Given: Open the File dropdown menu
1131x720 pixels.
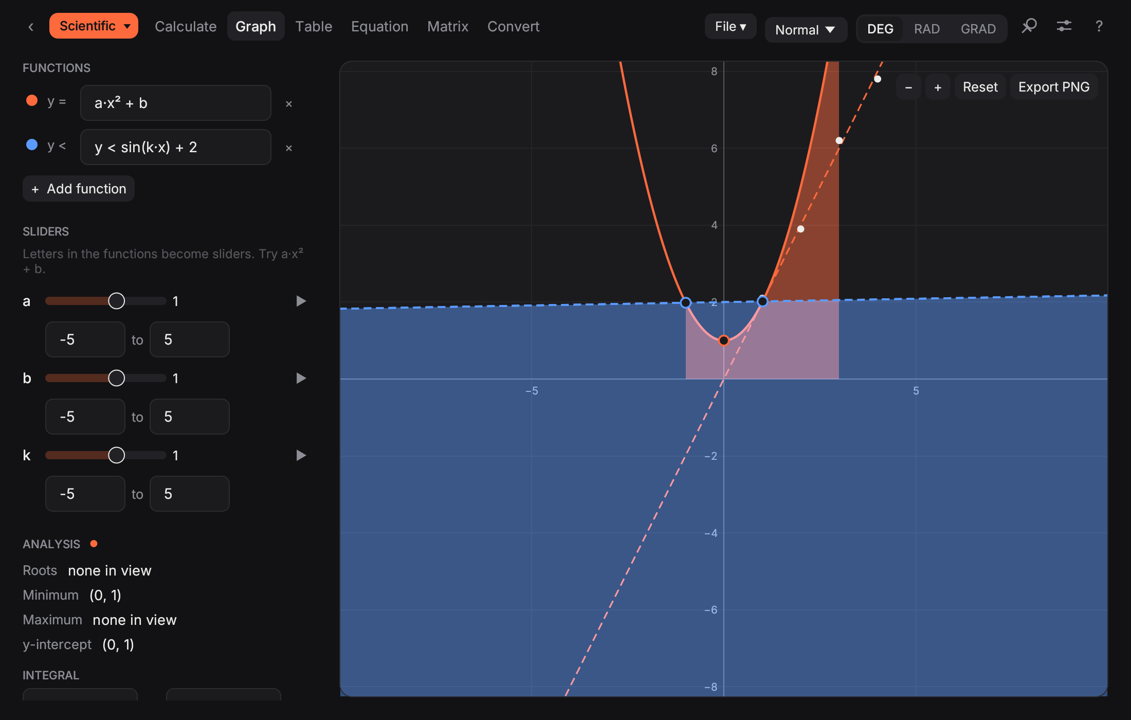Looking at the screenshot, I should tap(730, 26).
